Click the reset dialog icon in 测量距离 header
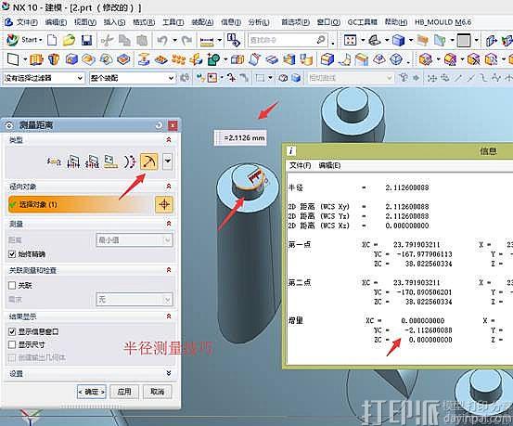The image size is (513, 426). tap(159, 125)
